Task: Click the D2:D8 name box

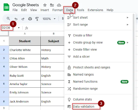Action: pyautogui.click(x=7, y=28)
